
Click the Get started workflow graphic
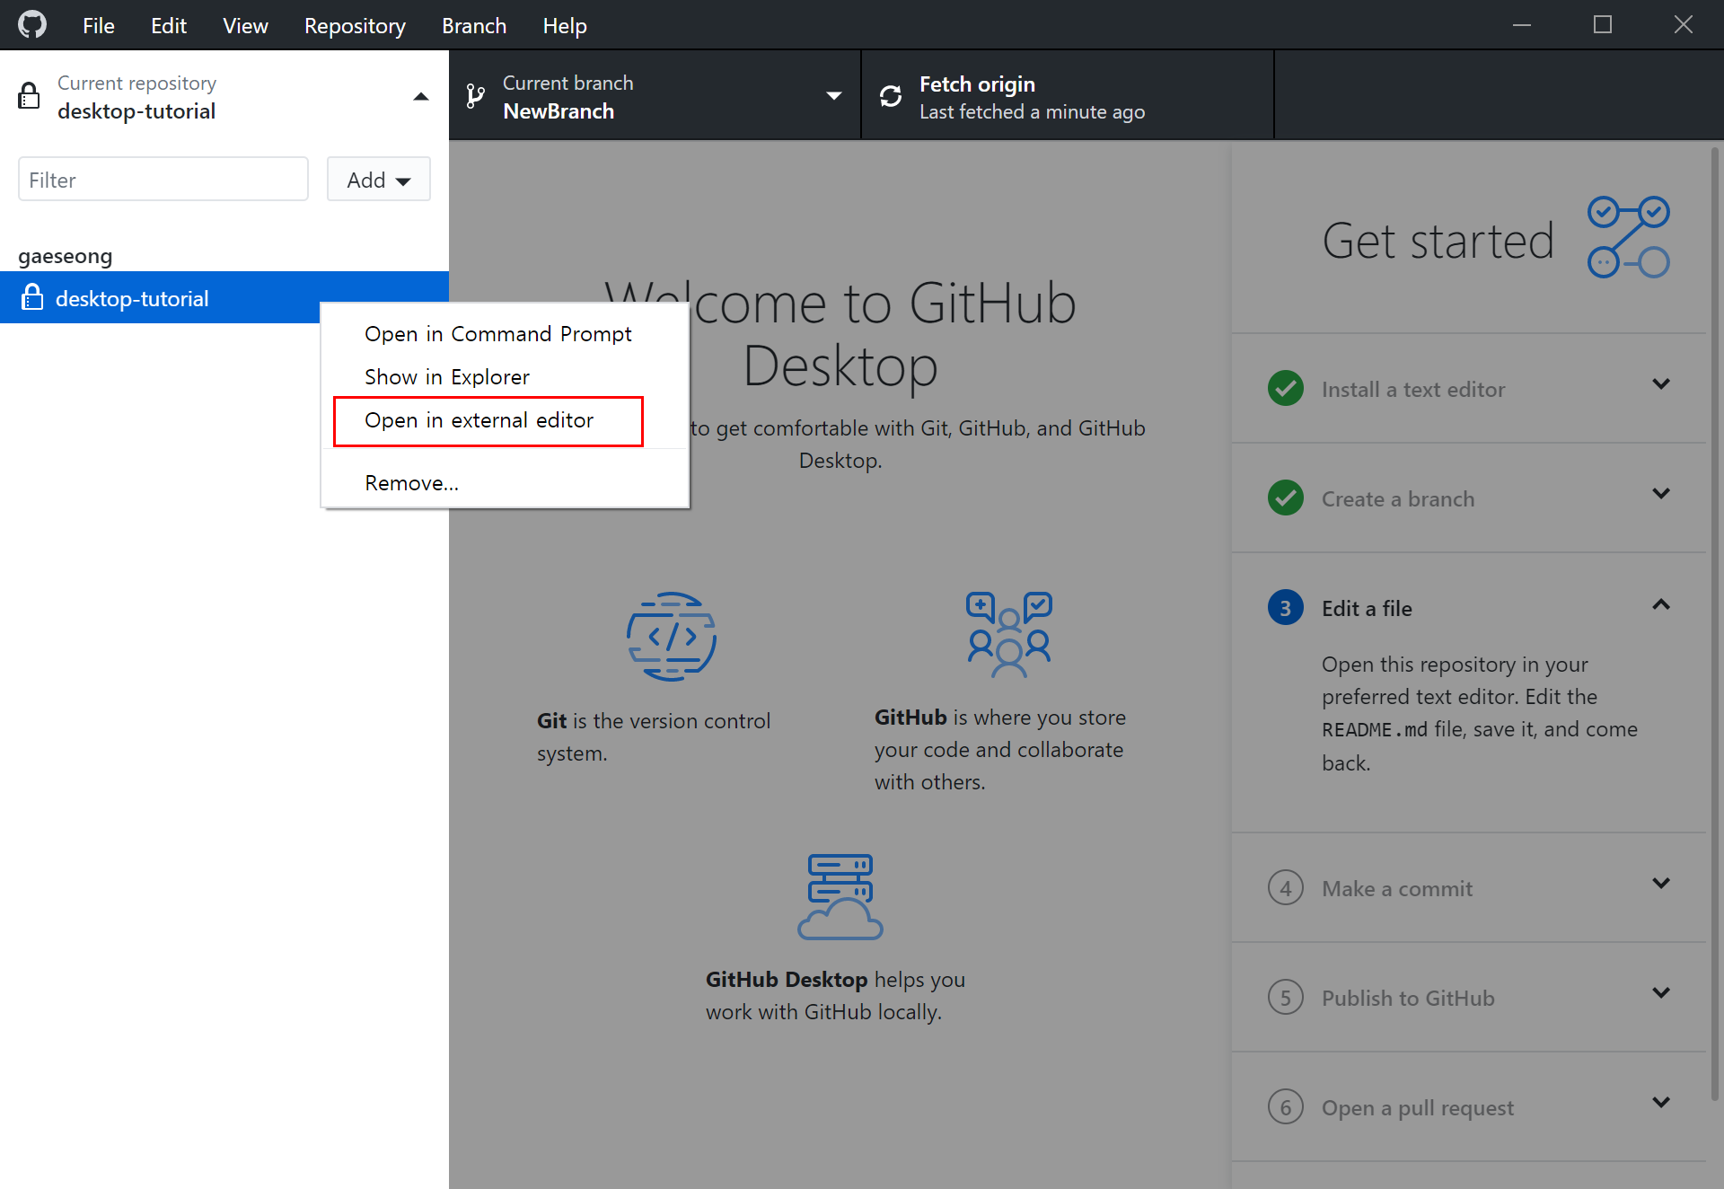pyautogui.click(x=1629, y=237)
